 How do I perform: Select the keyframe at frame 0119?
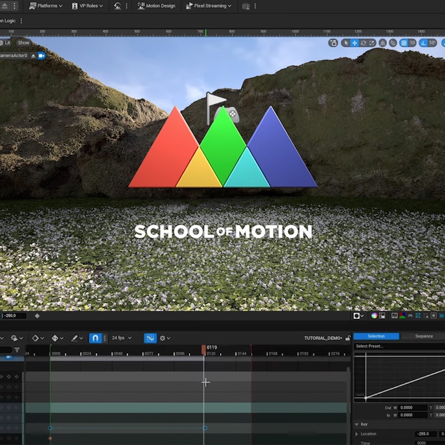[205, 428]
